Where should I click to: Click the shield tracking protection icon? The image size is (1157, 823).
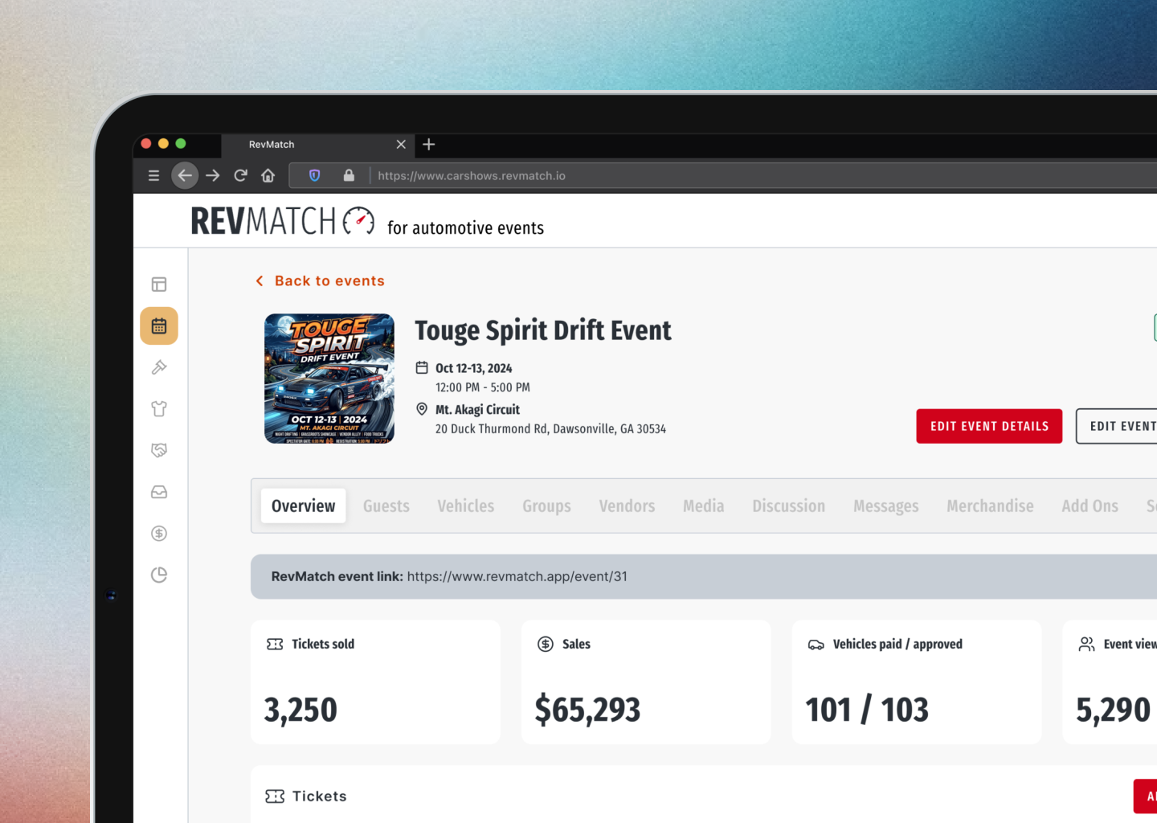coord(315,175)
